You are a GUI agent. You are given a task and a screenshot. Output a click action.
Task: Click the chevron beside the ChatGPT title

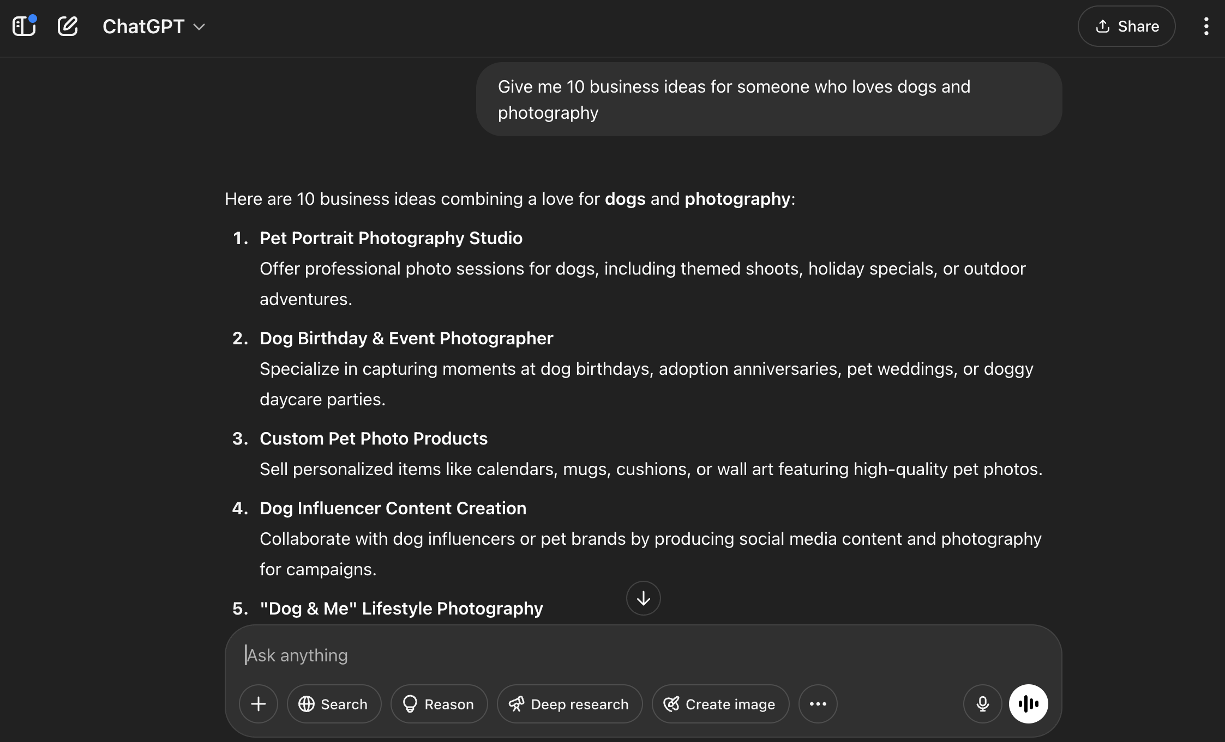point(200,27)
